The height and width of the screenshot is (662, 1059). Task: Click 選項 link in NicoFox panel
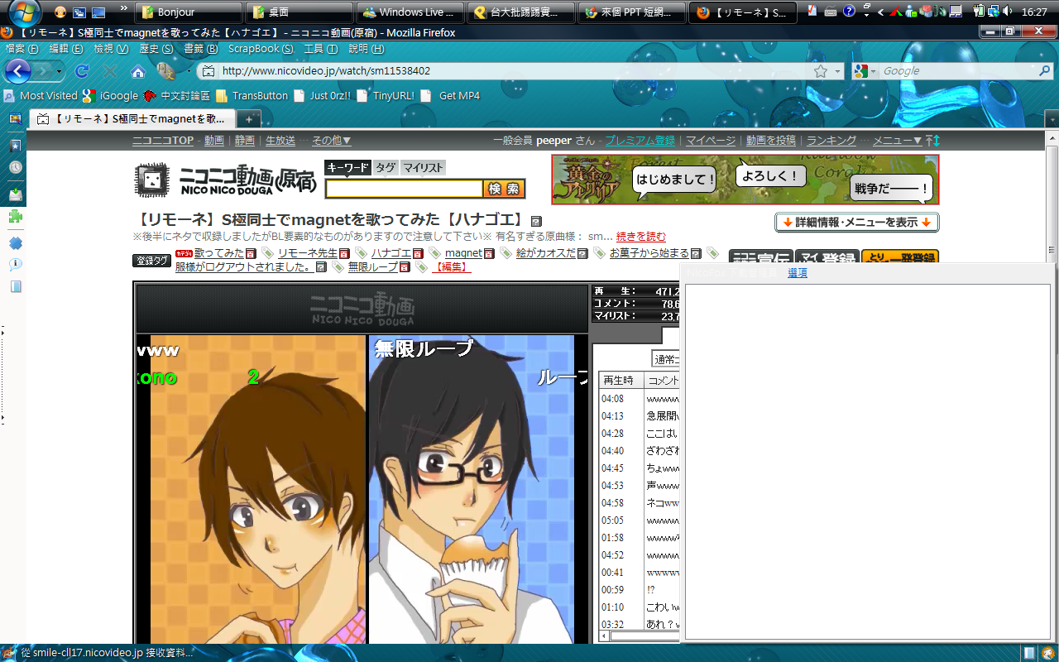point(798,273)
